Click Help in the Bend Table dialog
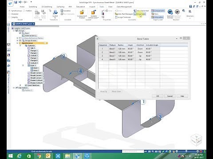213x159 pixels. tap(182, 96)
